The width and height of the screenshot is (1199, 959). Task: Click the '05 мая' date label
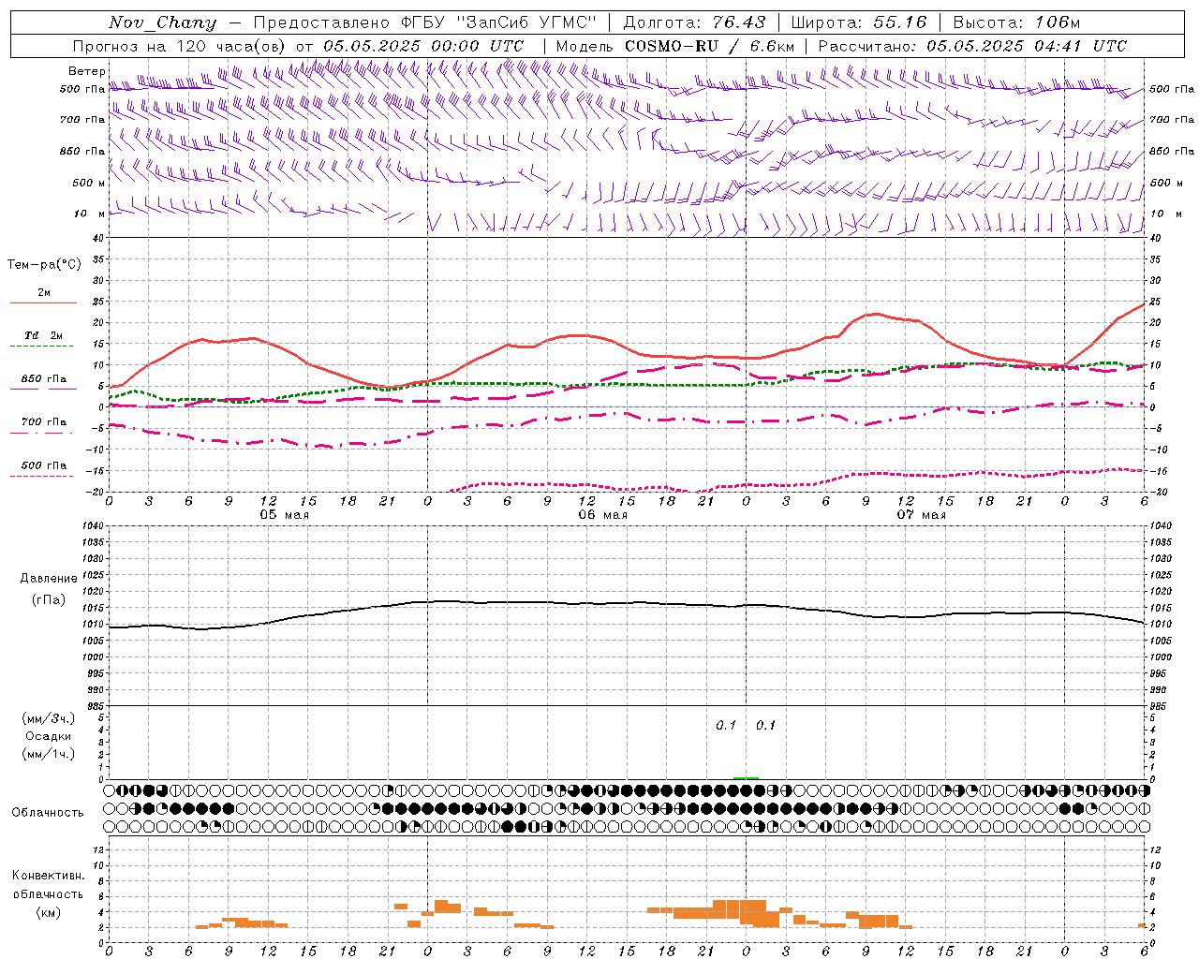click(x=284, y=515)
